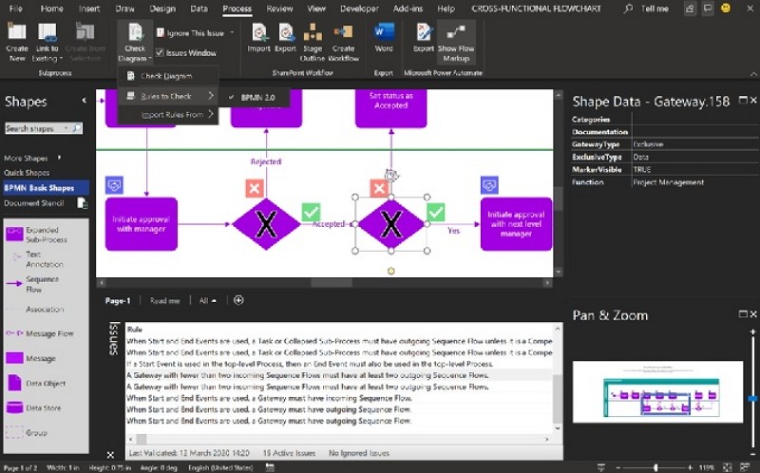Switch to the Page-1 page tab
Image resolution: width=760 pixels, height=473 pixels.
click(118, 300)
